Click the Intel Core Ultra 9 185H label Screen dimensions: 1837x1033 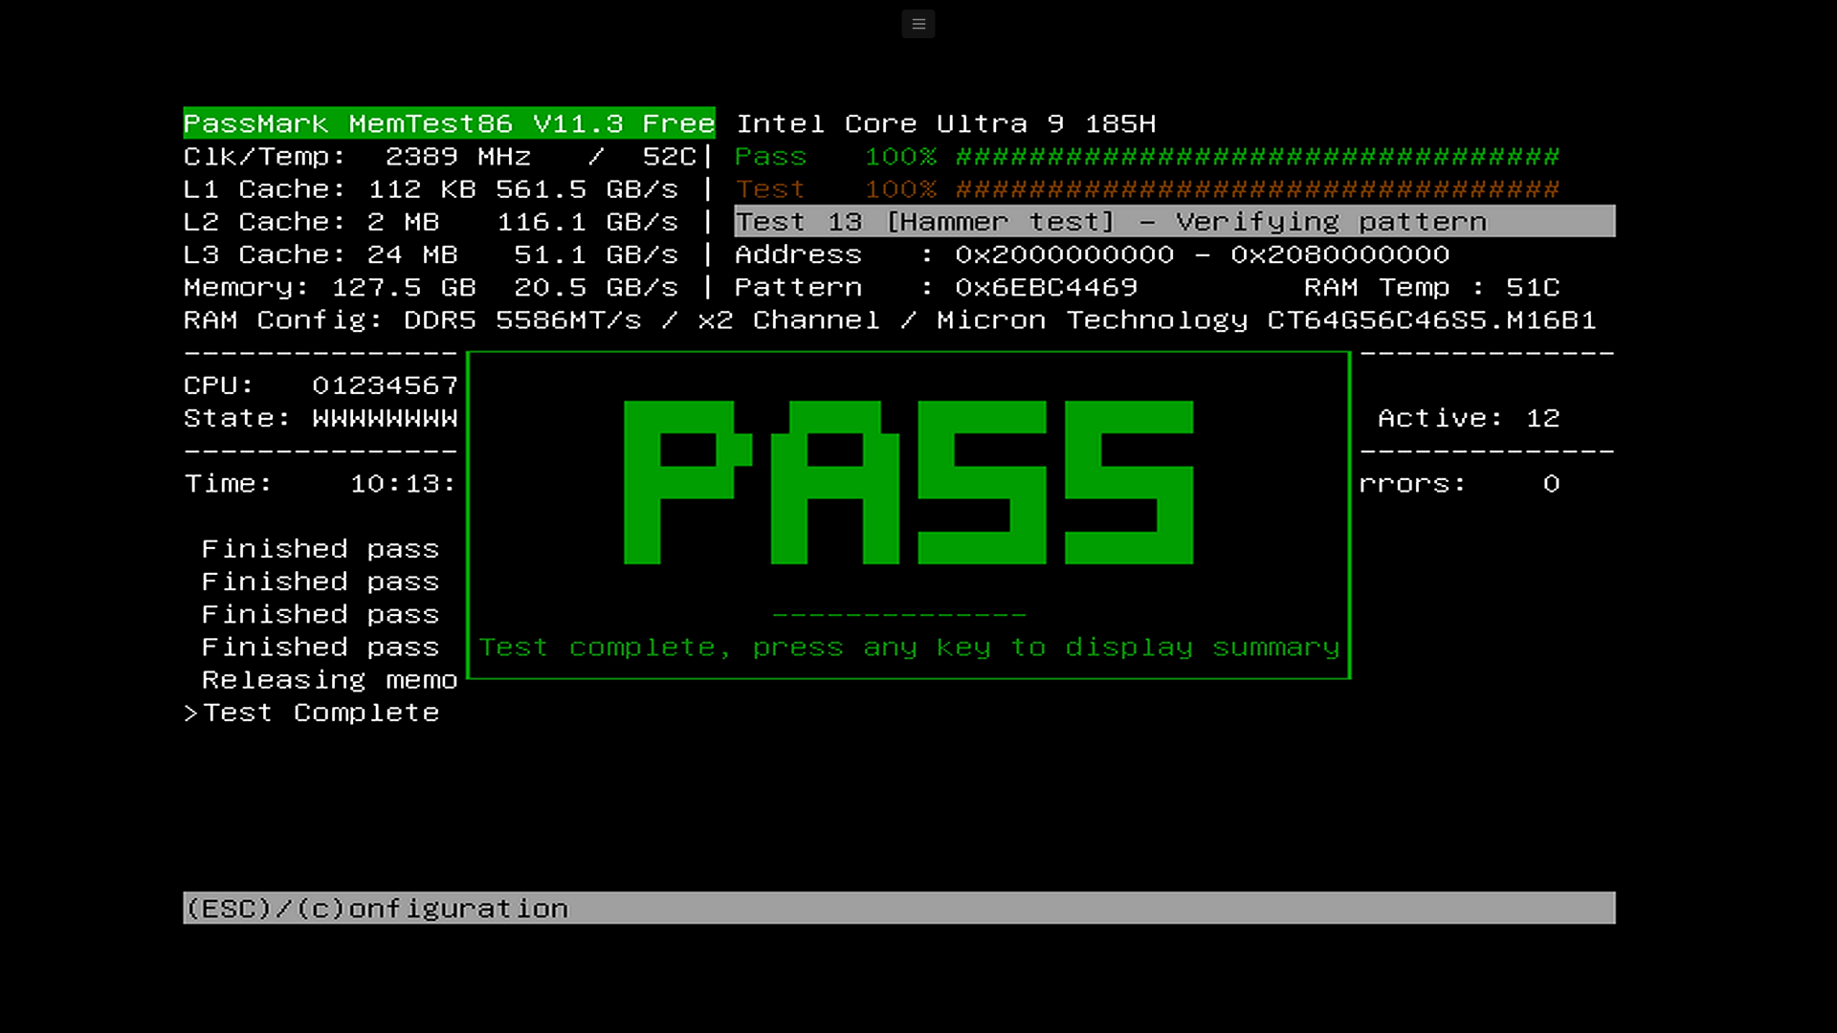pos(945,124)
